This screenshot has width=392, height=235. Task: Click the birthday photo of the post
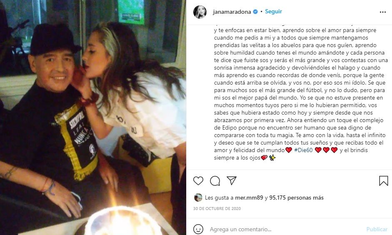(x=93, y=117)
